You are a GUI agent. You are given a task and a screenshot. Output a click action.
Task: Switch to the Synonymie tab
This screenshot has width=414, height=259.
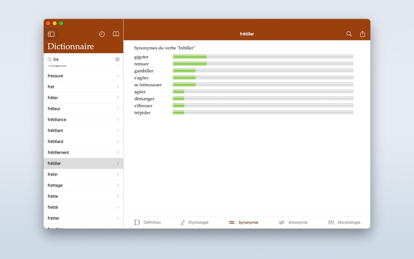tap(243, 223)
